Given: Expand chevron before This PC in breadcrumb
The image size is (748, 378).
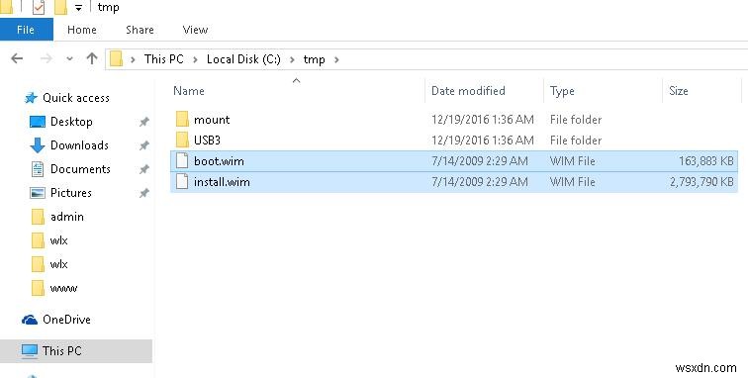Looking at the screenshot, I should pos(134,59).
